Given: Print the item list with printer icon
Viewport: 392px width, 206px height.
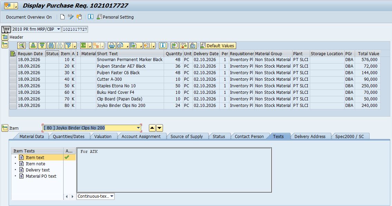Looking at the screenshot, I should (112, 46).
